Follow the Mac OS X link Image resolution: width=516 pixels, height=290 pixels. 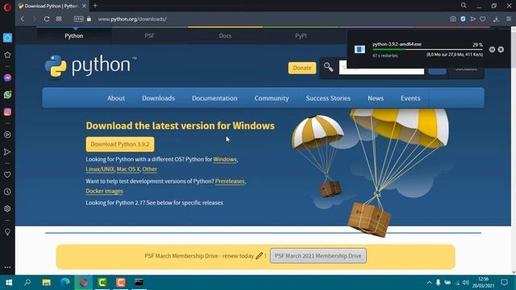point(128,169)
